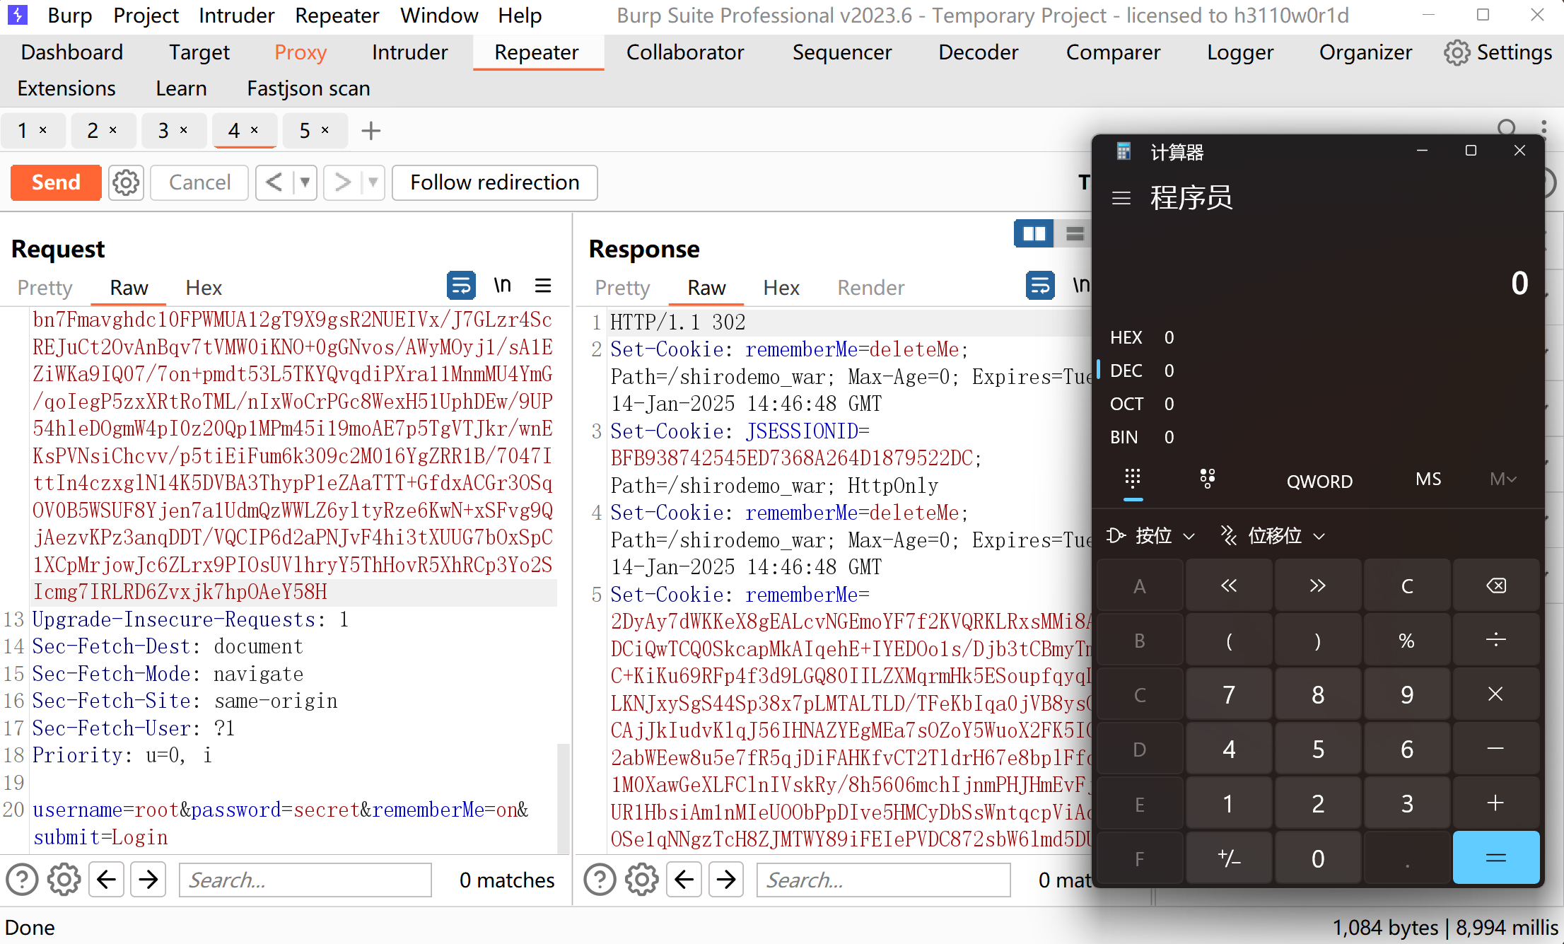
Task: Switch Request view to Hex tab
Action: [204, 288]
